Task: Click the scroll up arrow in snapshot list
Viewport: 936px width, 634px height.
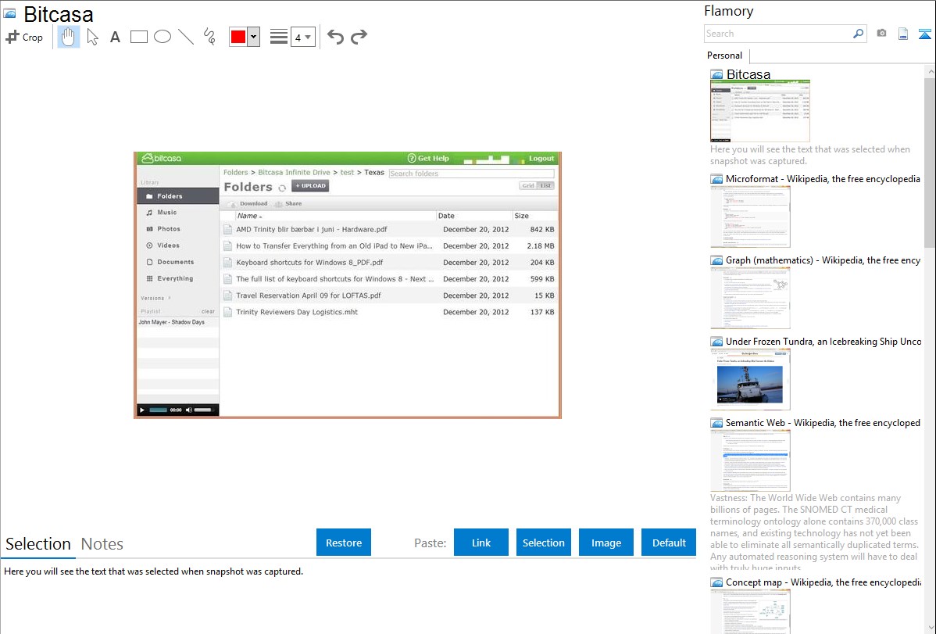Action: click(x=930, y=71)
